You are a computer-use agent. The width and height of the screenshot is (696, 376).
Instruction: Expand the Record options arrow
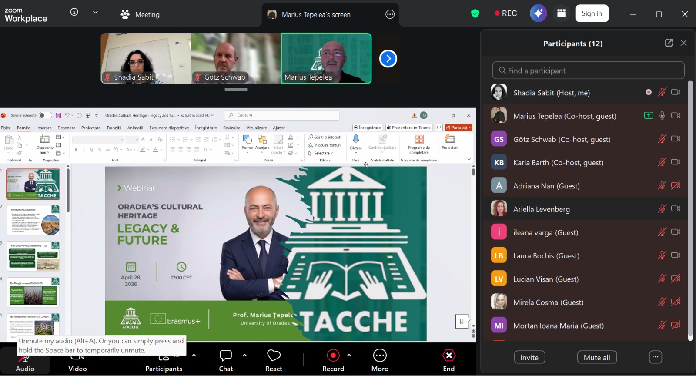point(349,355)
